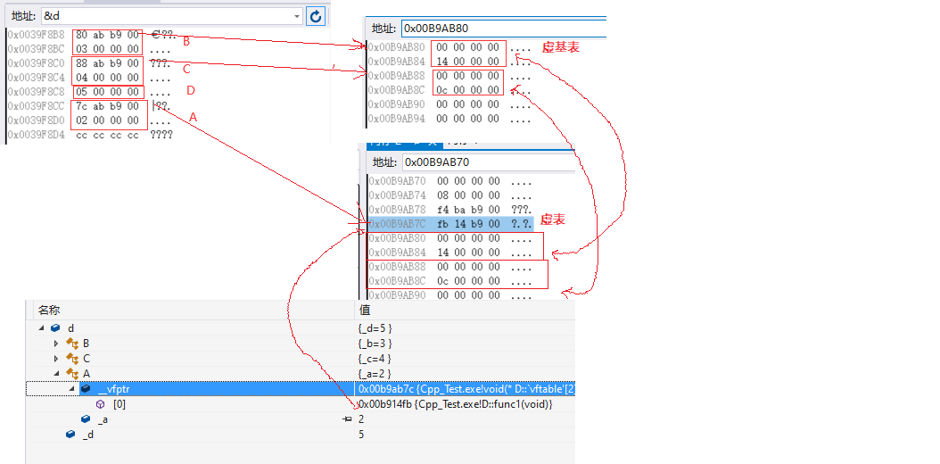Viewport: 940px width, 464px height.
Task: Click the __vfptr field icon
Action: pos(86,389)
